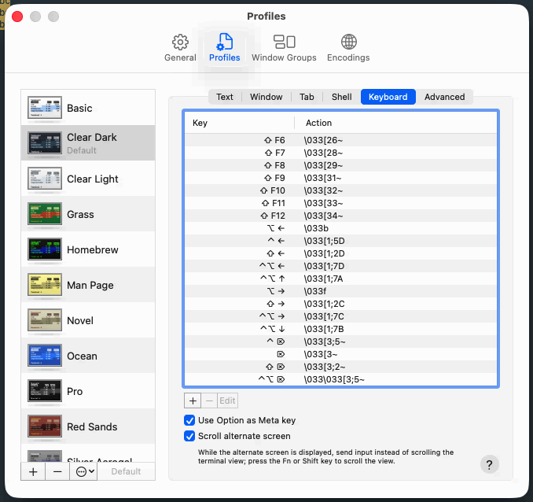
Task: Uncheck Scroll alternate screen
Action: [x=189, y=436]
